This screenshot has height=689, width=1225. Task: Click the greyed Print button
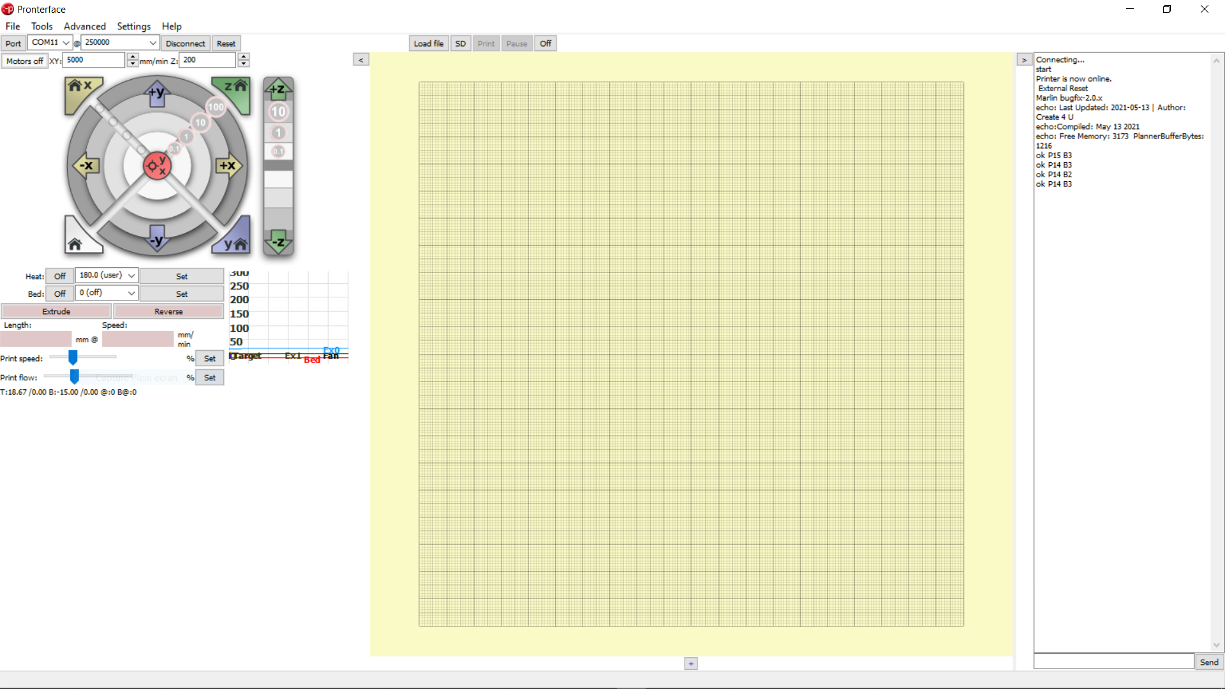click(x=486, y=43)
